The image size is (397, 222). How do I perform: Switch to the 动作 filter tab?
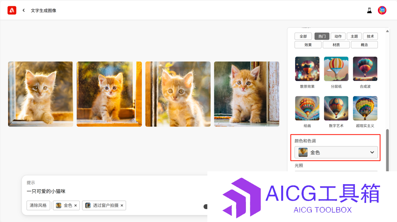tap(338, 36)
